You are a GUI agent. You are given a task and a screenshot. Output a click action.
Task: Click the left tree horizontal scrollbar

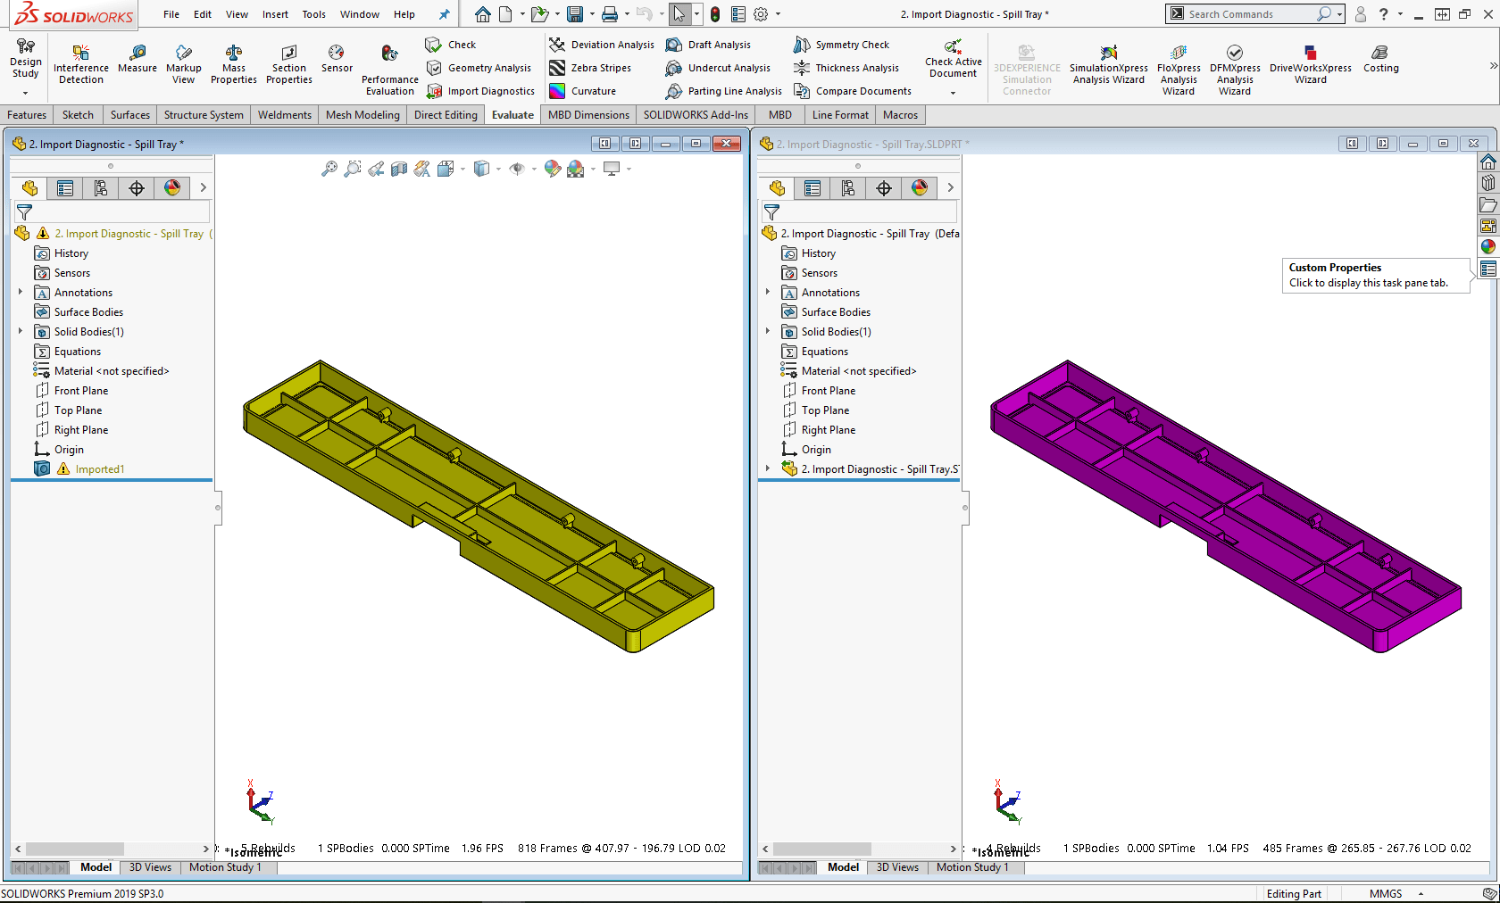coord(75,849)
